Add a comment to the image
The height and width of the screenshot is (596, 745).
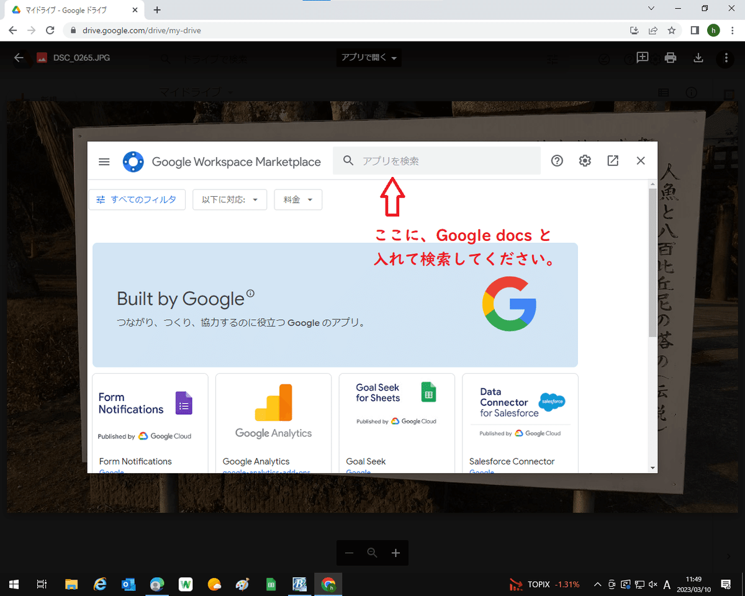click(x=643, y=58)
